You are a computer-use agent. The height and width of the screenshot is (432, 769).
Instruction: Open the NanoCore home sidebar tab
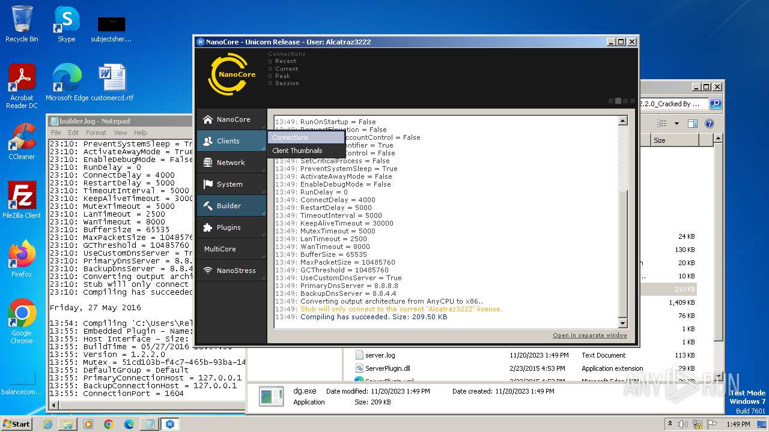[x=231, y=119]
